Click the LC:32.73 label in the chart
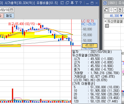This screenshot has height=104, width=124. 87,21
